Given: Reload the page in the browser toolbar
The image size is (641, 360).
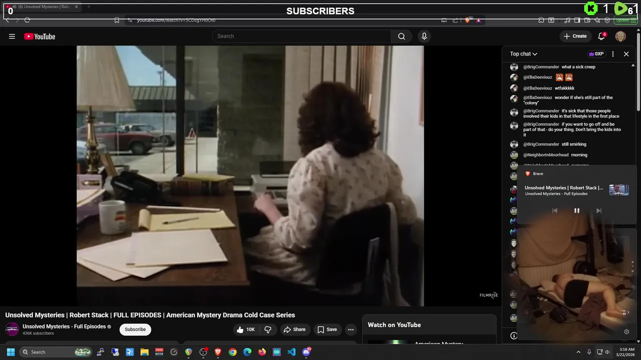Looking at the screenshot, I should 27,20.
